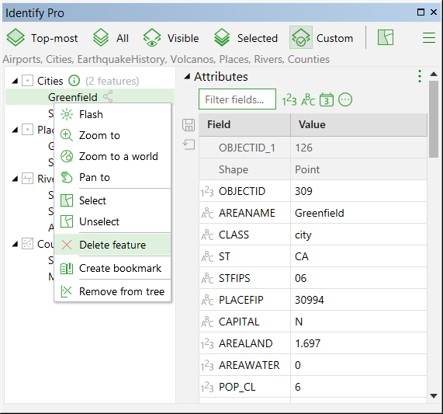Collapse the Attributes section
Image resolution: width=443 pixels, height=414 pixels.
tap(187, 76)
